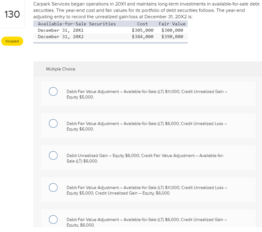Click the question text about Carpark Services
This screenshot has width=262, height=232.
(x=146, y=10)
